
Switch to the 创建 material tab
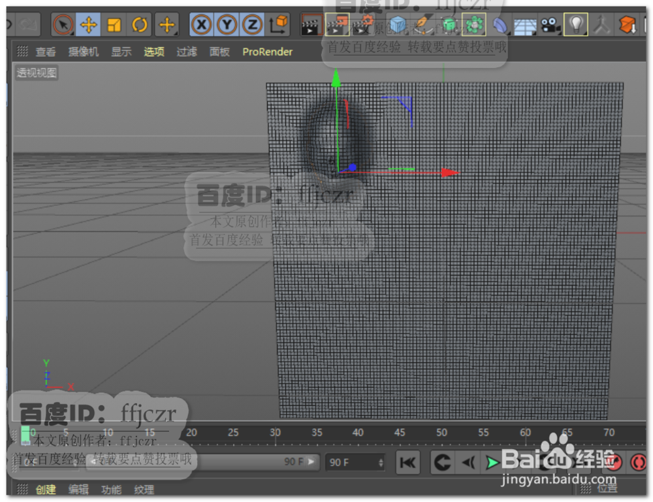pos(46,490)
